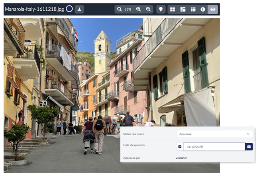Show the map location pin
Screen dimensions: 263x175
pos(161,9)
